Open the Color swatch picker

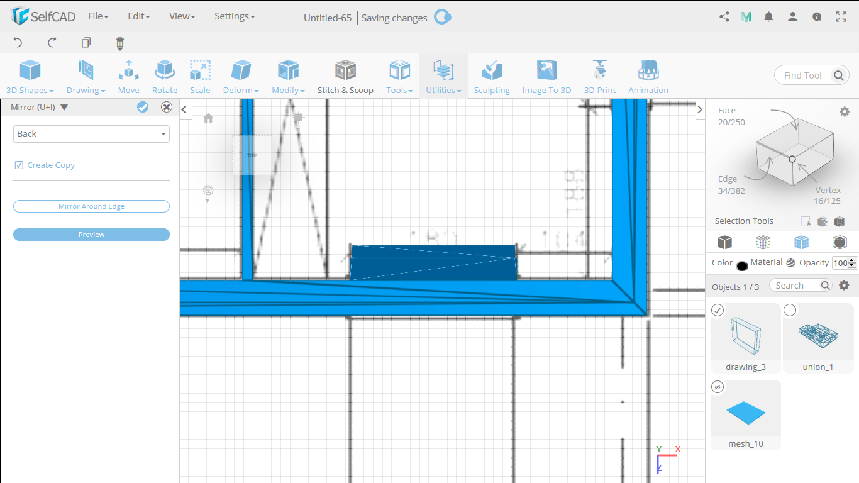click(x=742, y=265)
